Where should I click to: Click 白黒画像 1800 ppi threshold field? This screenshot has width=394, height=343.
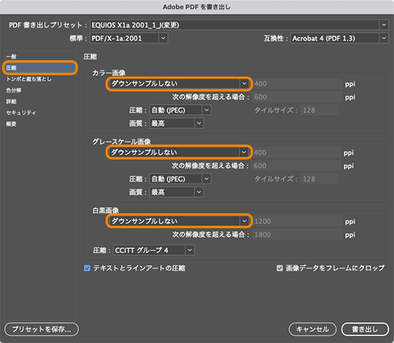pyautogui.click(x=297, y=235)
